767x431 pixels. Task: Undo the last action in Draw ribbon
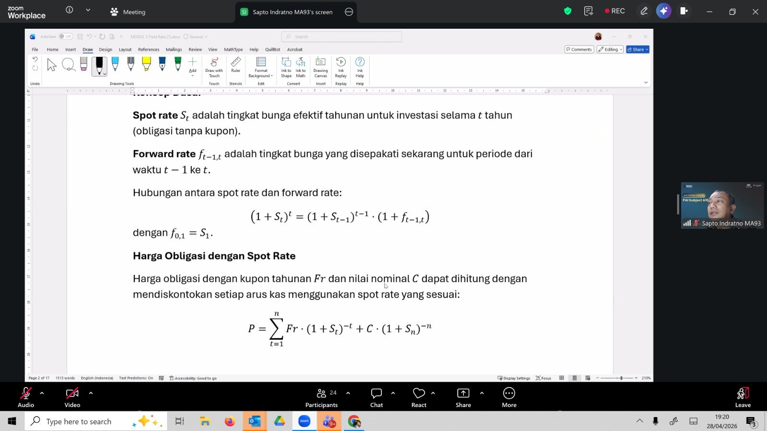[35, 59]
